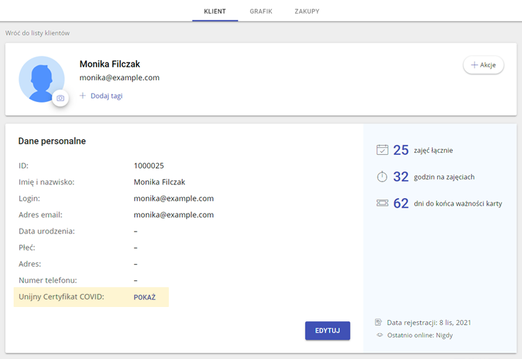Viewport: 522px width, 359px height.
Task: Click the header email monika@example.com
Action: tap(119, 77)
